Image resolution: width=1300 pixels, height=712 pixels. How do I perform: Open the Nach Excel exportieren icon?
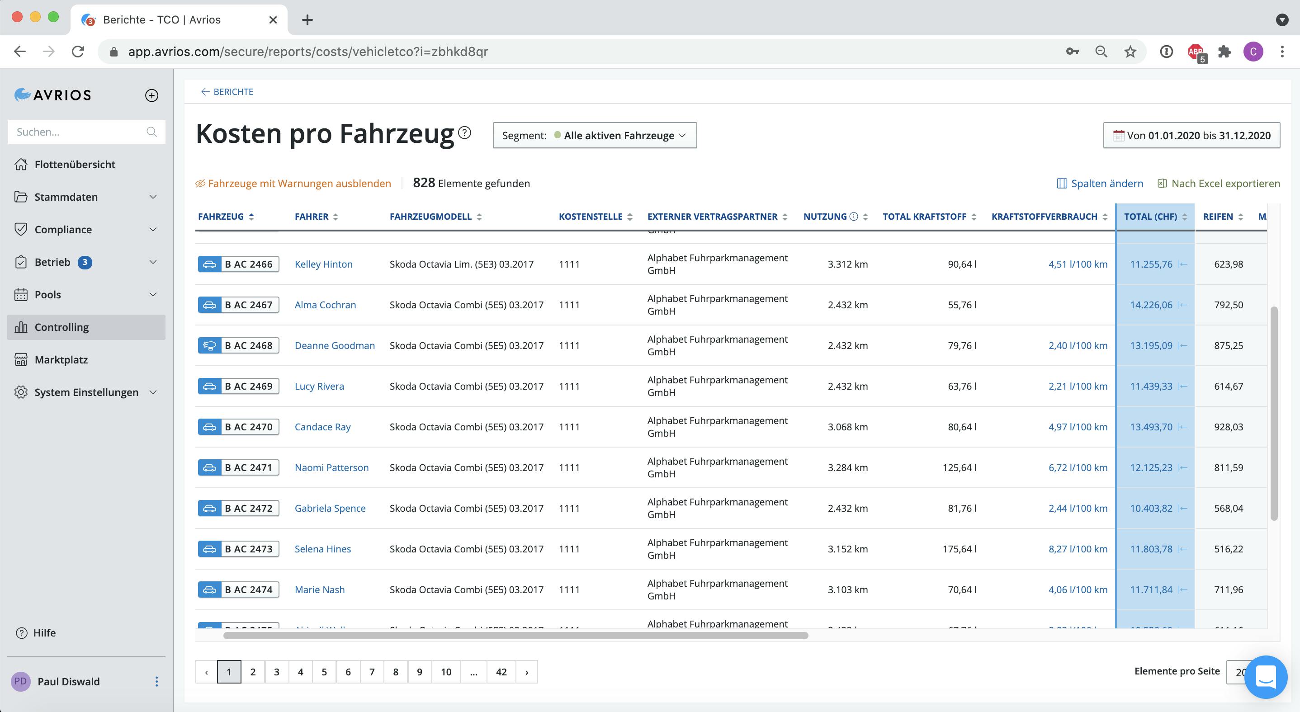point(1162,183)
